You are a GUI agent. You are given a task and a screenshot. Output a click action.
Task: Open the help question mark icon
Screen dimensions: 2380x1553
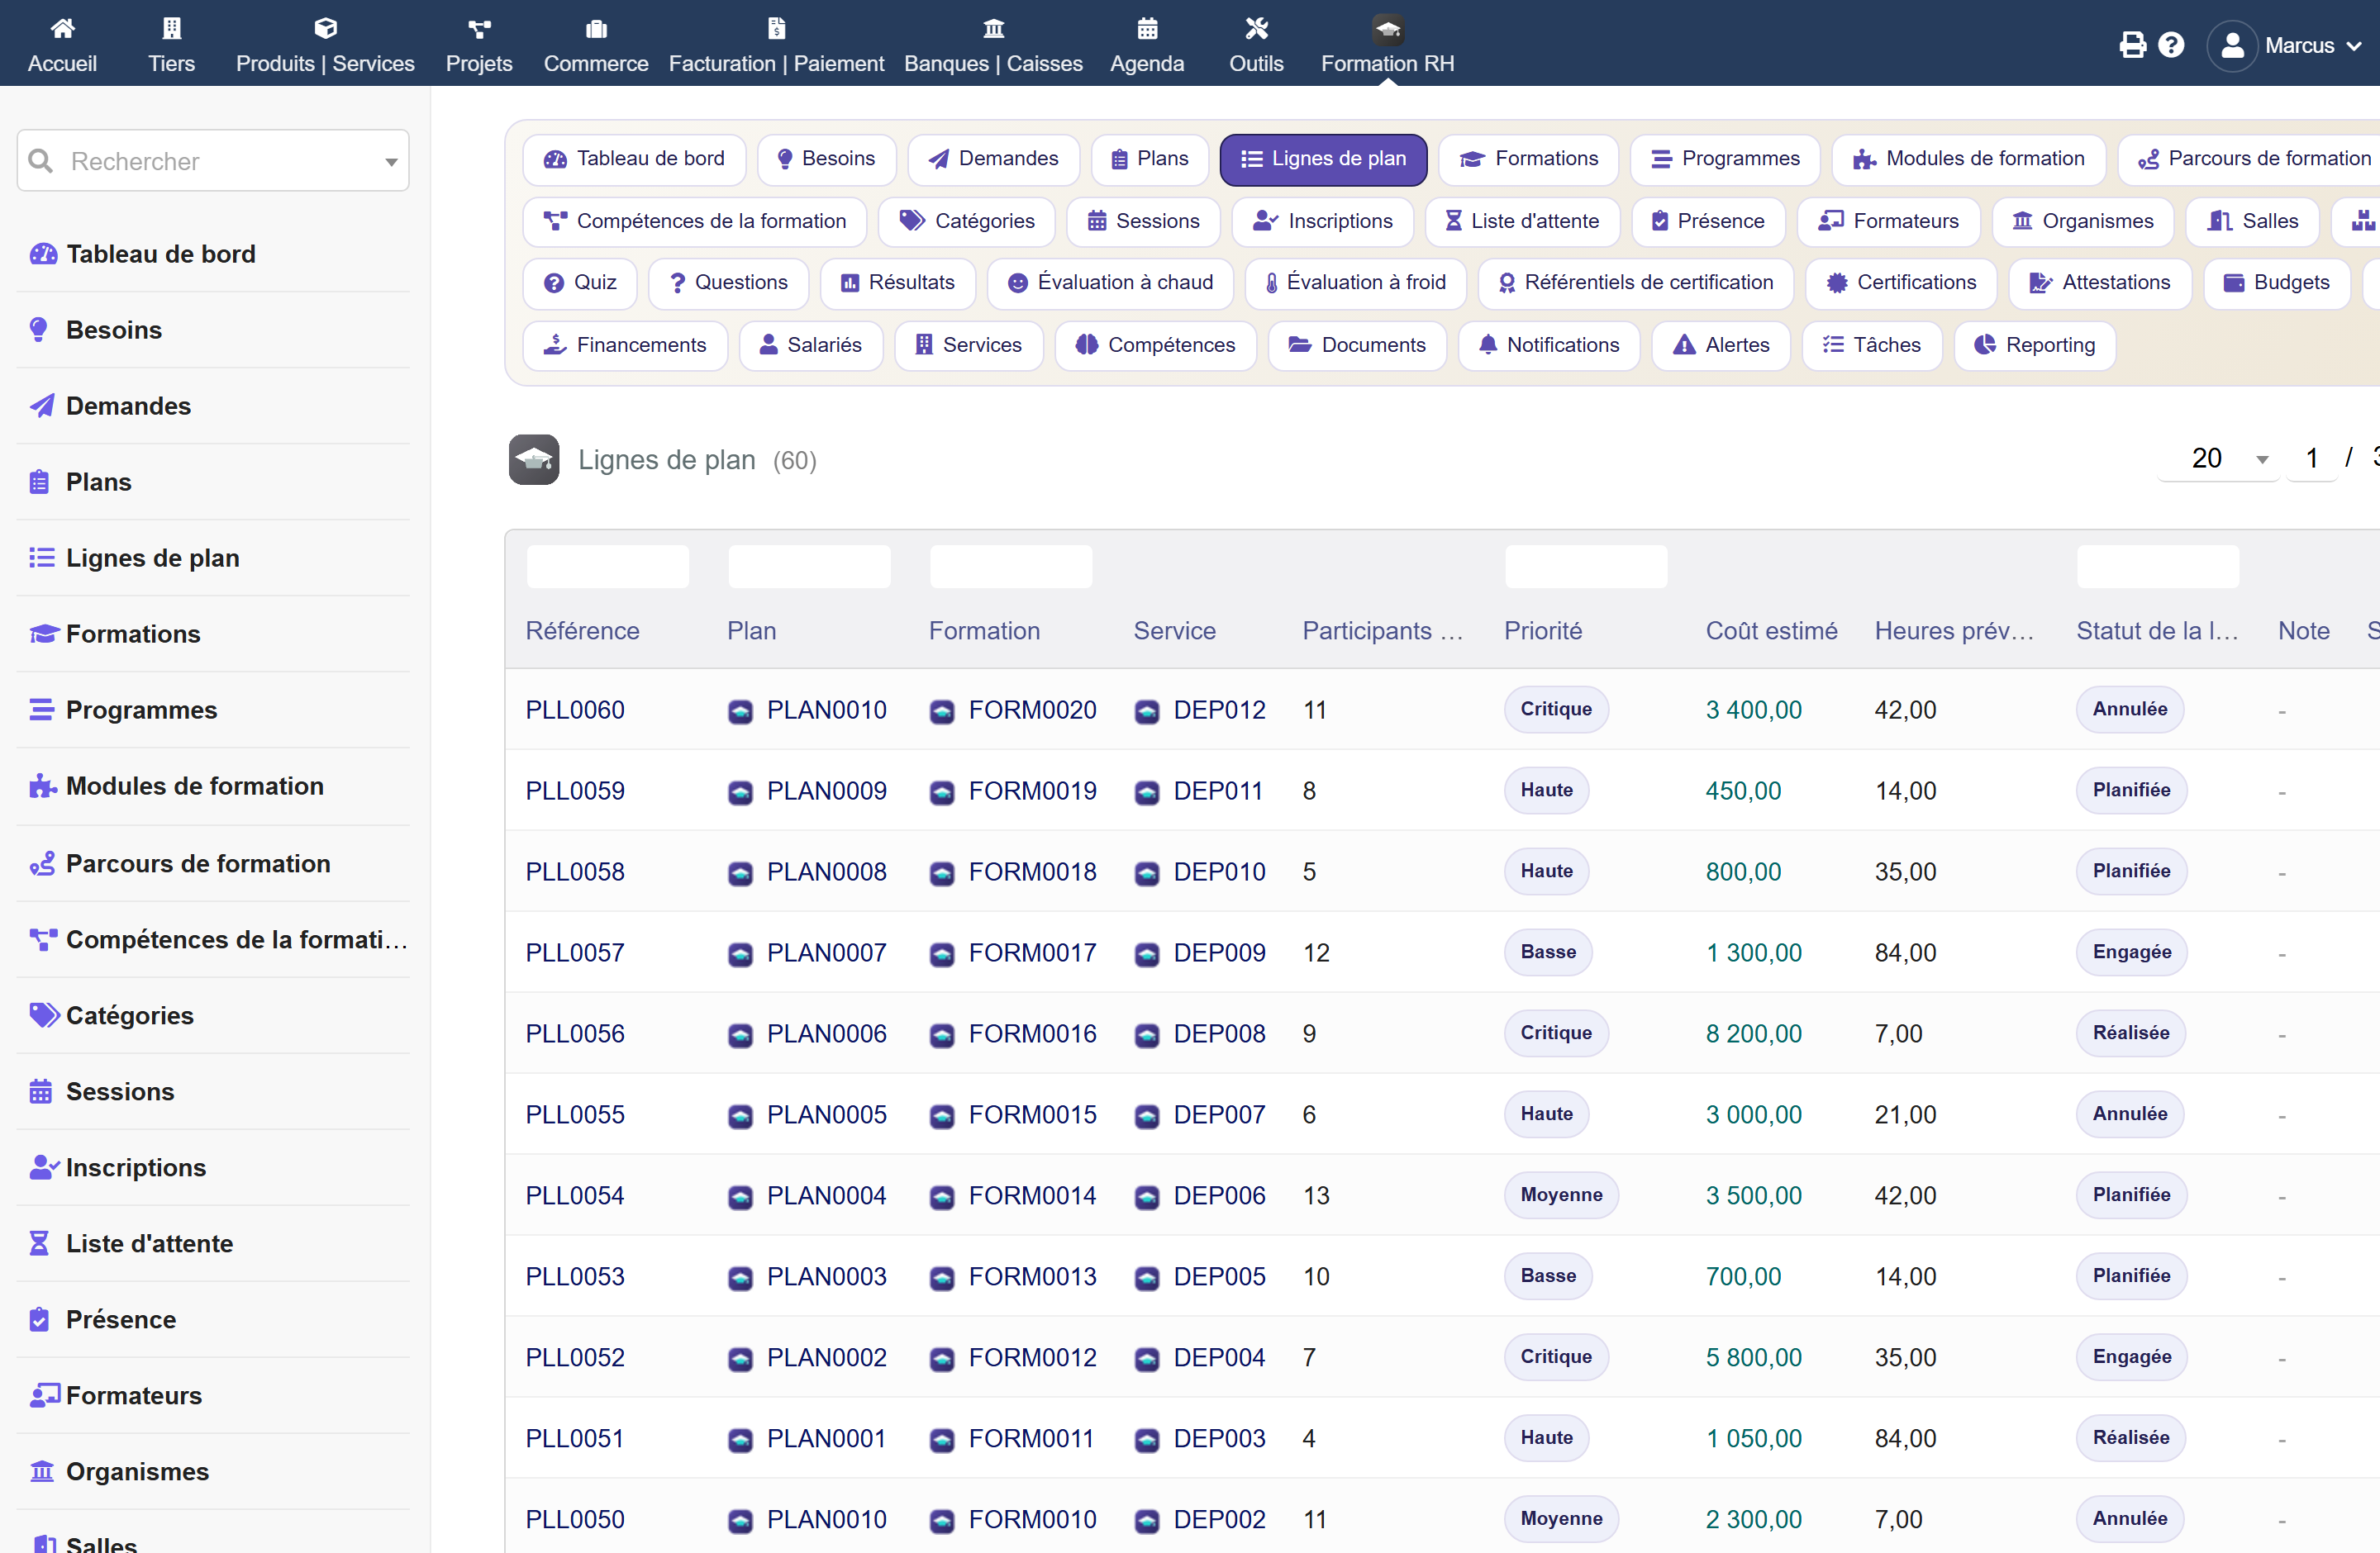(2171, 45)
